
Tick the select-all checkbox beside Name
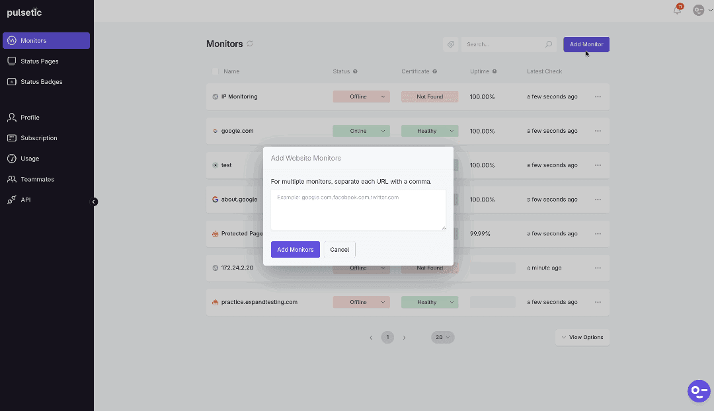click(215, 71)
